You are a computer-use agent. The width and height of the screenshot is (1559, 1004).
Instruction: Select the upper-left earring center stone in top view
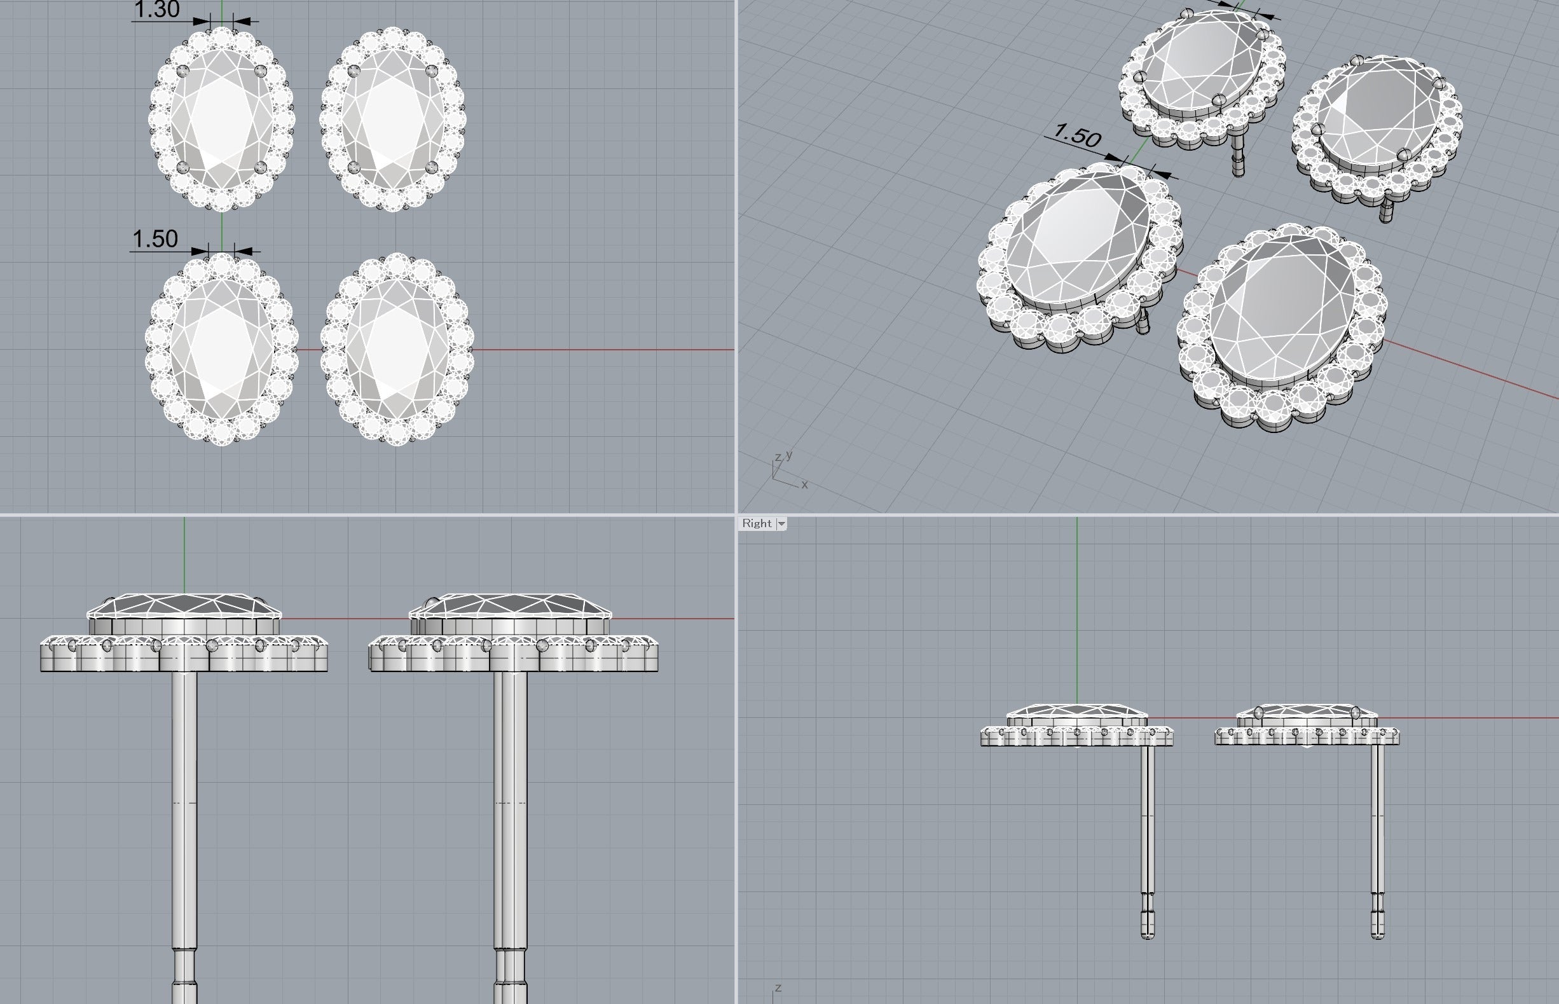222,120
